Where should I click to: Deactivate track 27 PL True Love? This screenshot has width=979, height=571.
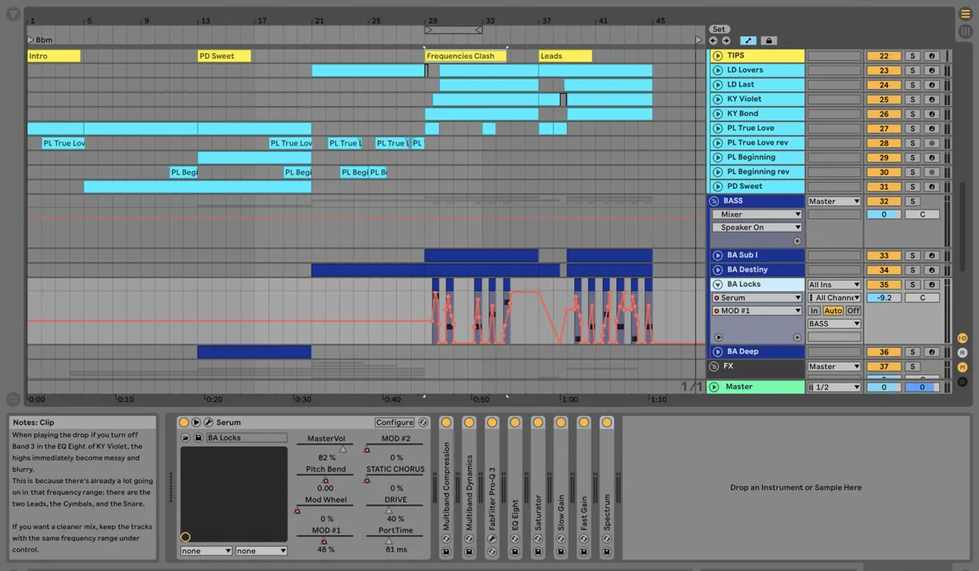pyautogui.click(x=884, y=129)
